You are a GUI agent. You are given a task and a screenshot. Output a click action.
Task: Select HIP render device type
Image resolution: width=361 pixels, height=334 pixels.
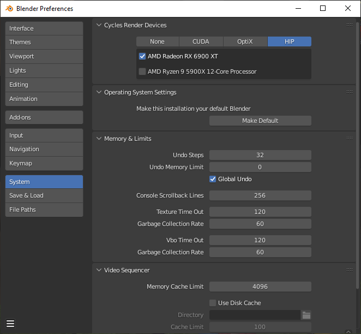290,41
